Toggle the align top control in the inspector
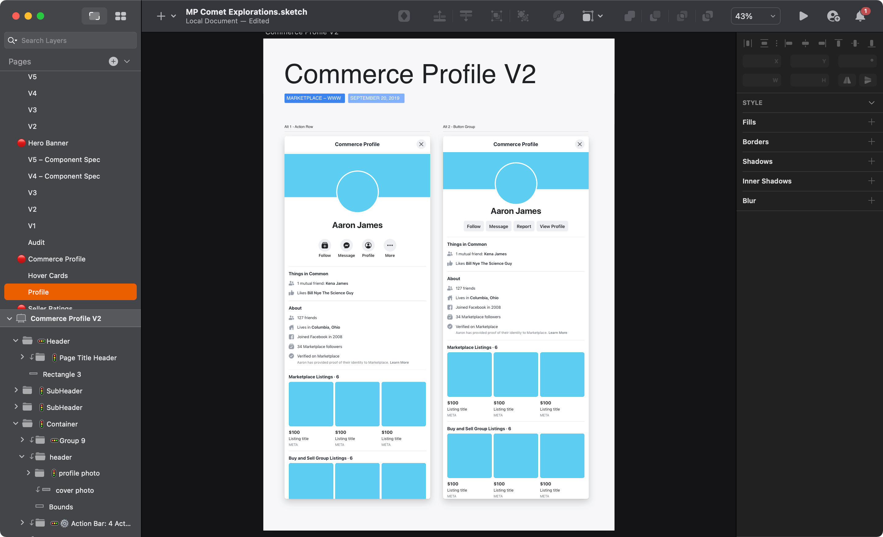This screenshot has width=883, height=537. coord(838,43)
